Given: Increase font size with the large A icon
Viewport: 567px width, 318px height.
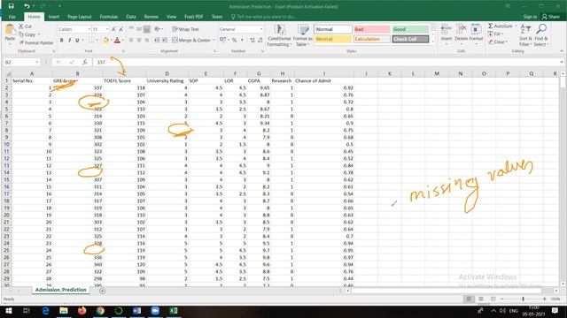Looking at the screenshot, I should point(113,29).
